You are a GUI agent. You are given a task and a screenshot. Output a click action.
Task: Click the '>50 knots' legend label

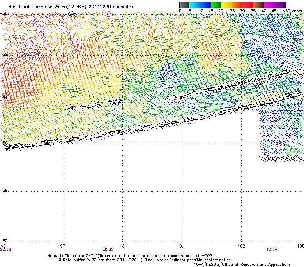(x=292, y=11)
